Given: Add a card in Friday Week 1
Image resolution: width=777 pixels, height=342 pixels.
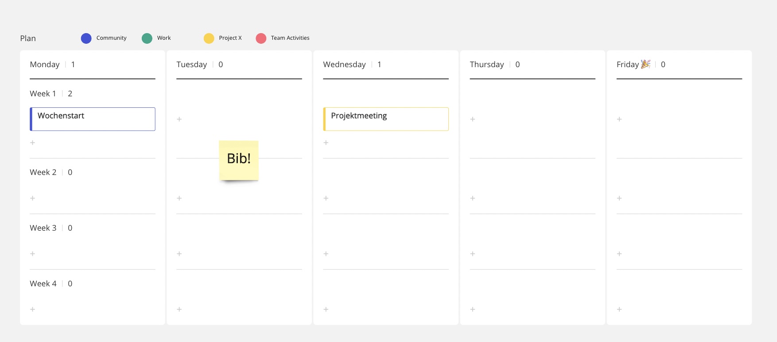Looking at the screenshot, I should 619,119.
